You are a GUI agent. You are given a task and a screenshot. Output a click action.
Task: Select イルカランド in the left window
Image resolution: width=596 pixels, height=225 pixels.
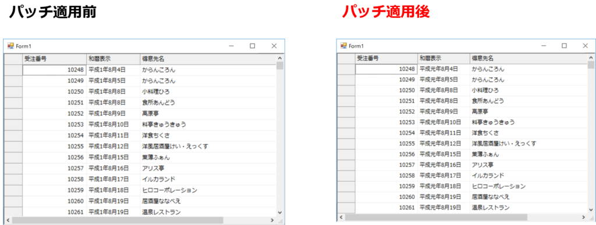(x=208, y=179)
